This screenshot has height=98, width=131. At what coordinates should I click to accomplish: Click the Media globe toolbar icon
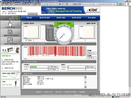click(60, 4)
